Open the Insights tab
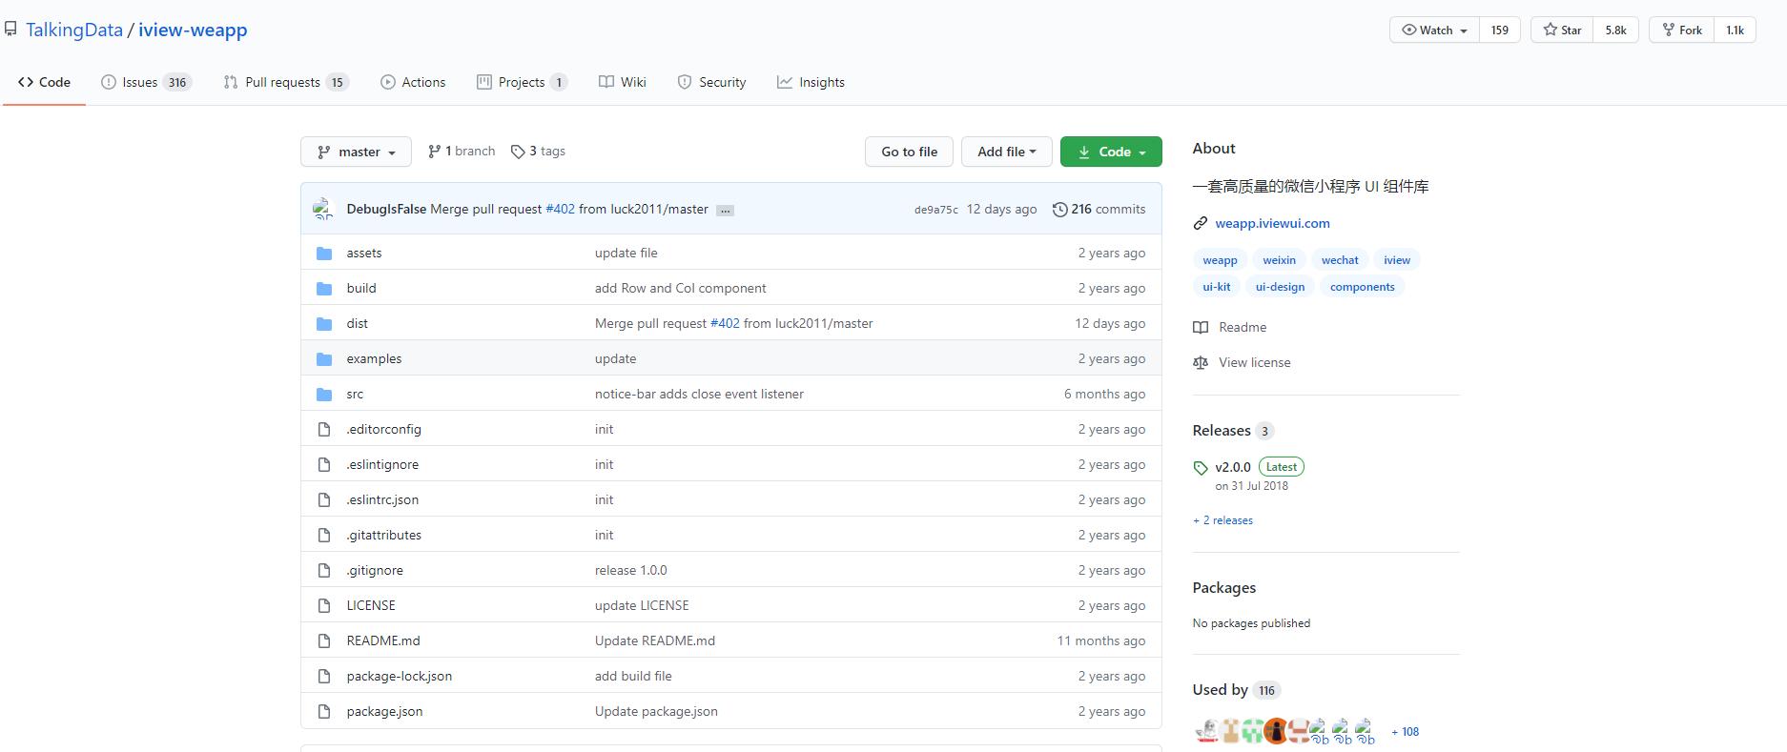Image resolution: width=1787 pixels, height=752 pixels. pos(811,82)
